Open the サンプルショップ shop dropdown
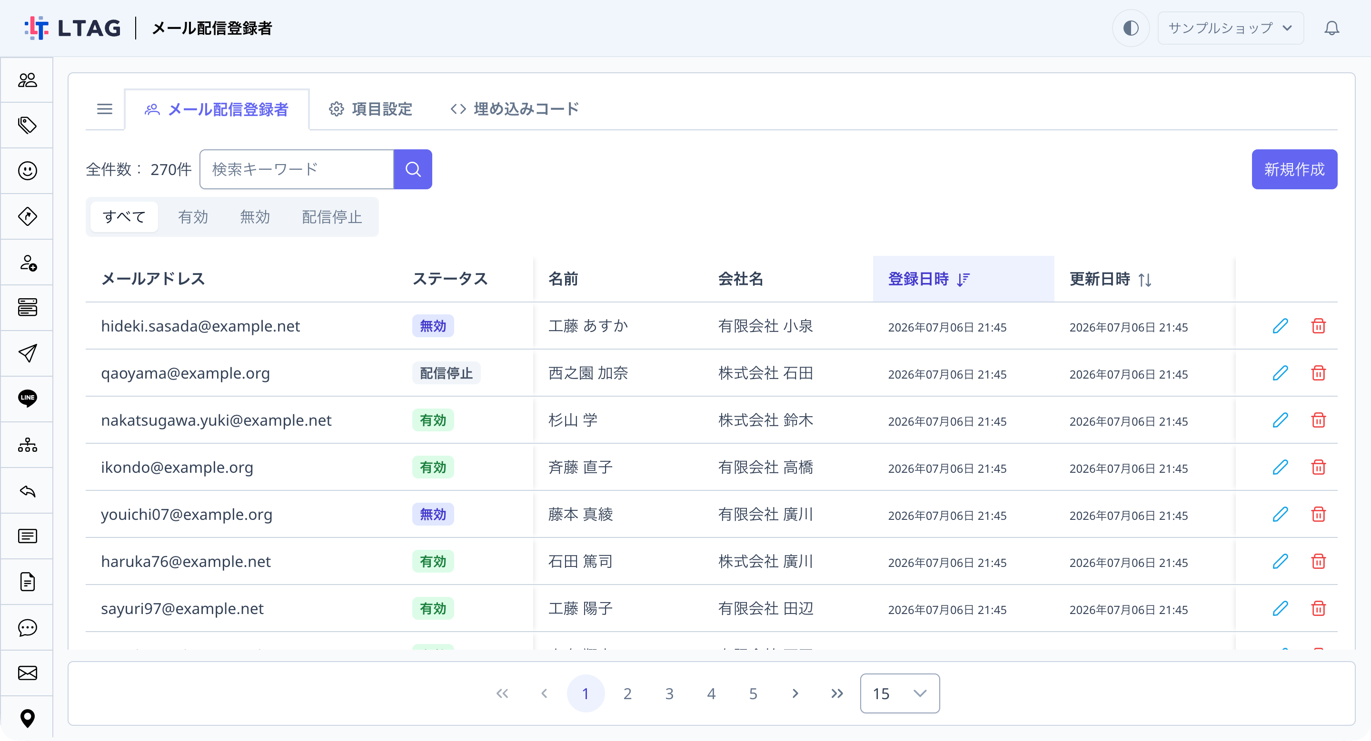The width and height of the screenshot is (1371, 741). pyautogui.click(x=1231, y=28)
